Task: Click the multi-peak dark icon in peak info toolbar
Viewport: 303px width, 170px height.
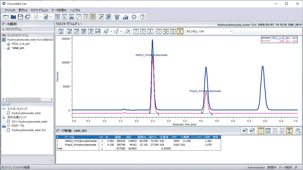Action: pos(268,131)
